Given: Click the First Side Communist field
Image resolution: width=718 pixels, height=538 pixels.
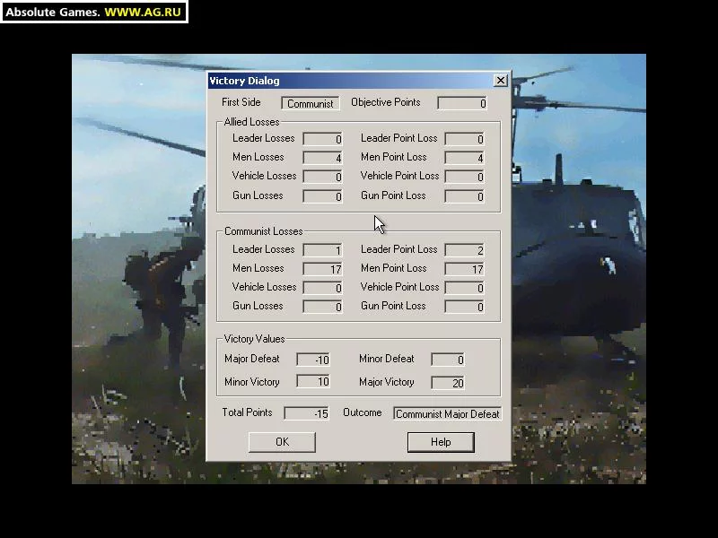Looking at the screenshot, I should click(310, 103).
